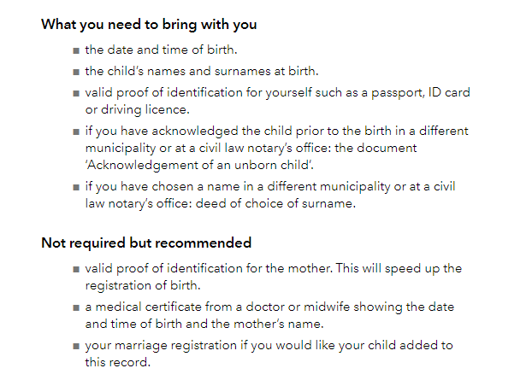Click the text 'the child's names and surnames at birth.'
Screen dimensions: 532x380
coord(202,71)
